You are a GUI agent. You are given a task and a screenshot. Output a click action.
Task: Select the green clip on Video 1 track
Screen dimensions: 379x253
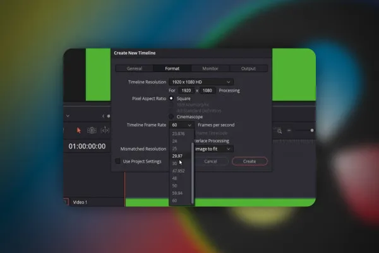[220, 202]
